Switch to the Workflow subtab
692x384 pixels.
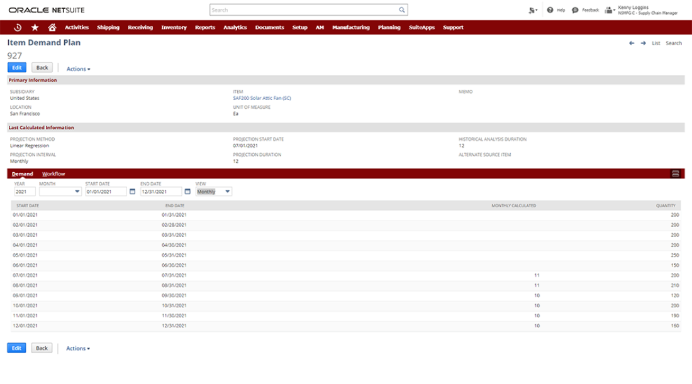tap(53, 173)
